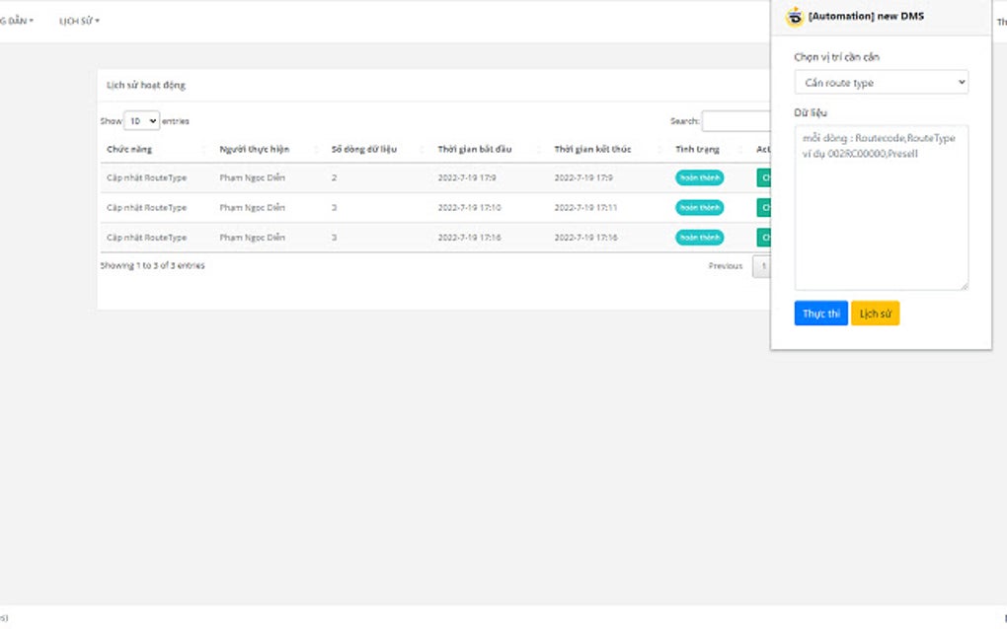Click the hoàn thành badge on first row
The image size is (1007, 629).
pyautogui.click(x=699, y=178)
